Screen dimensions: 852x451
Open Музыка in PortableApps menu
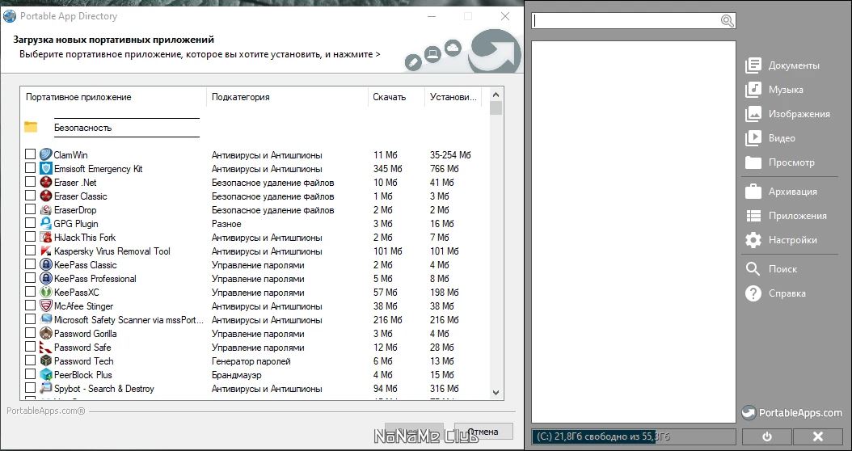pyautogui.click(x=774, y=90)
